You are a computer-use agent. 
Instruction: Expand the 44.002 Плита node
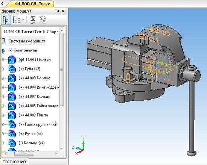3,115
